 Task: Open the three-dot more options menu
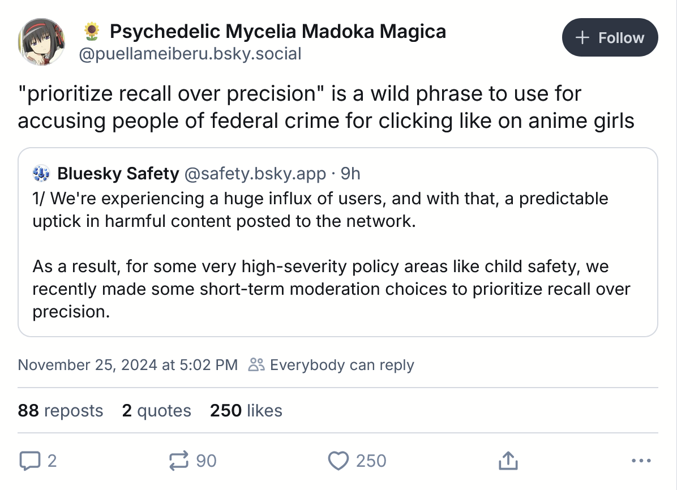pos(641,461)
